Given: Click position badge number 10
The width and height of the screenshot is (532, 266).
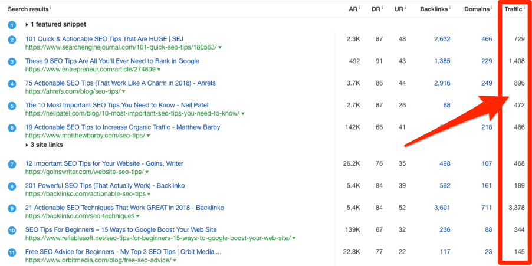Looking at the screenshot, I should pos(12,231).
